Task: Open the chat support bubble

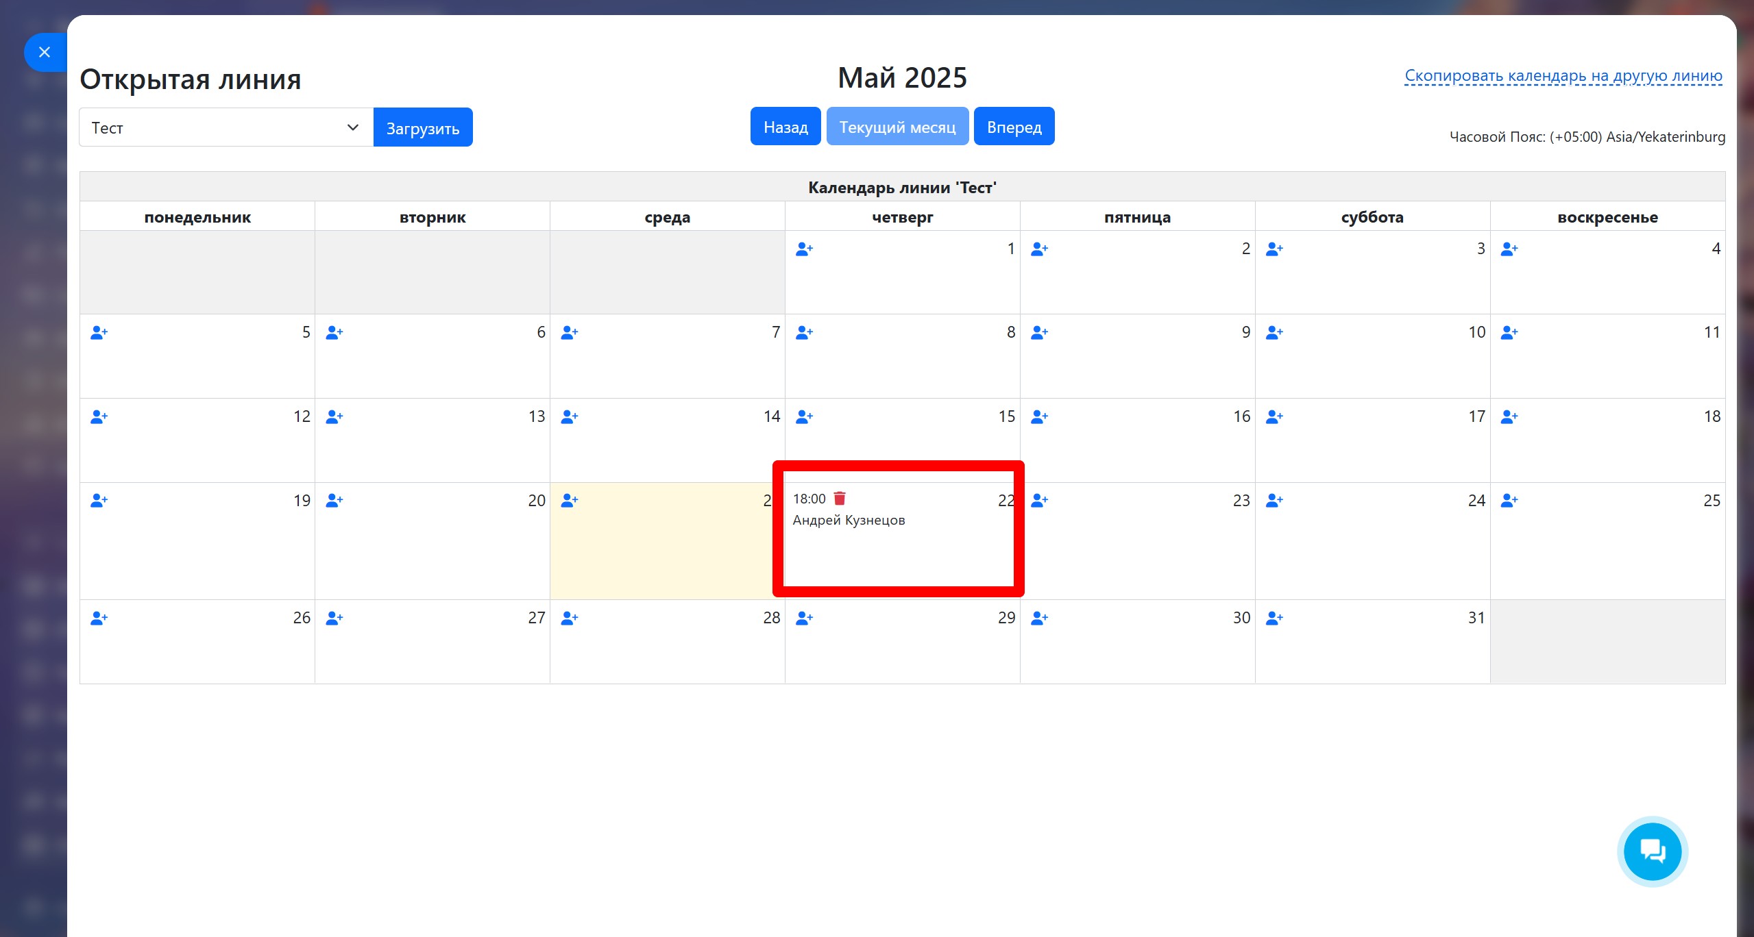Action: point(1652,851)
